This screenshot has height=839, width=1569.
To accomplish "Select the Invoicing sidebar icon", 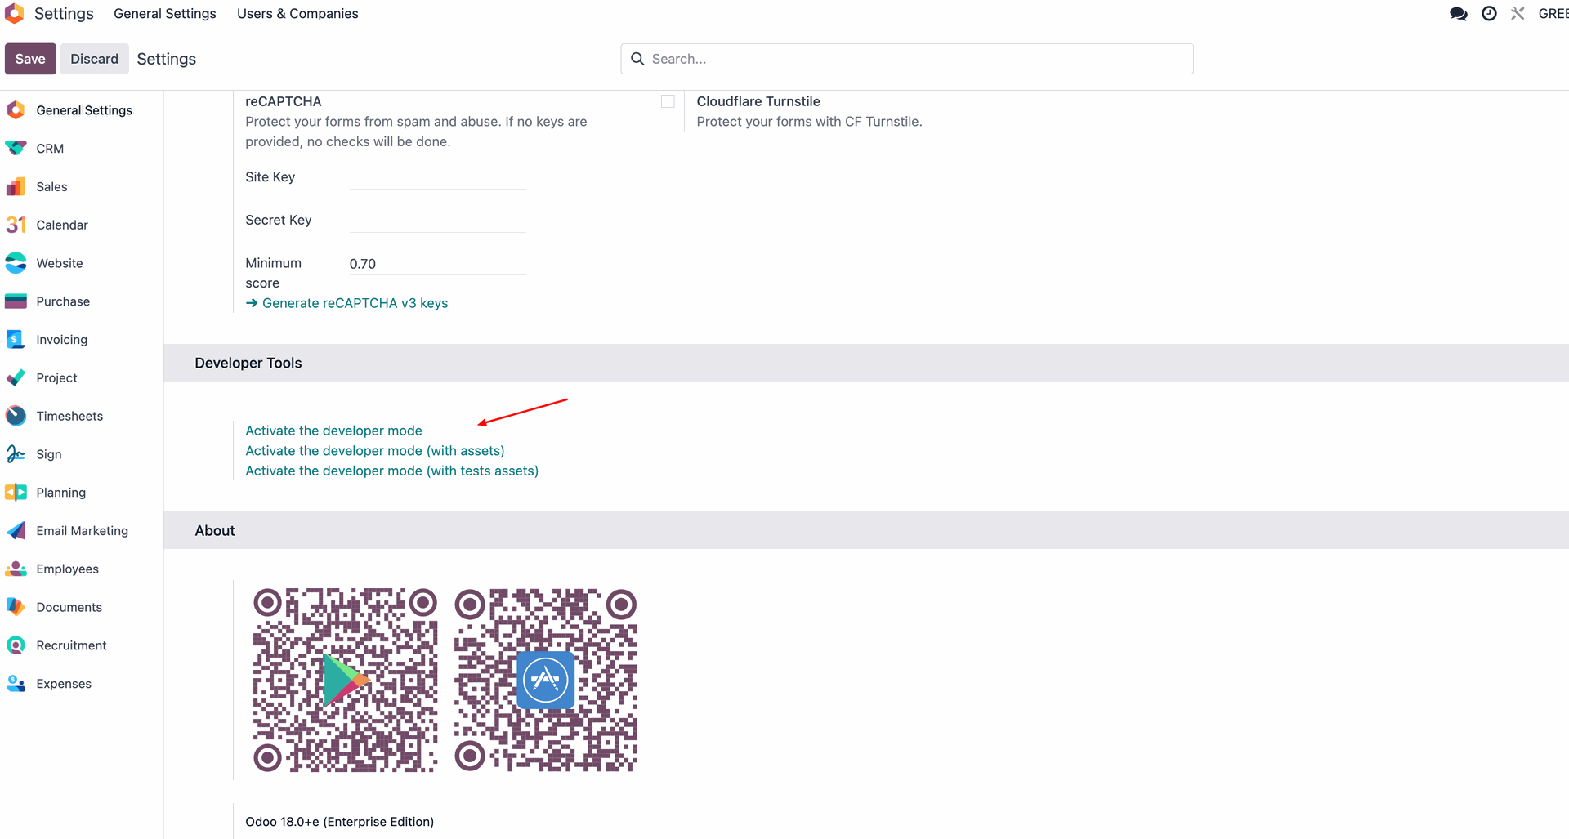I will tap(16, 340).
